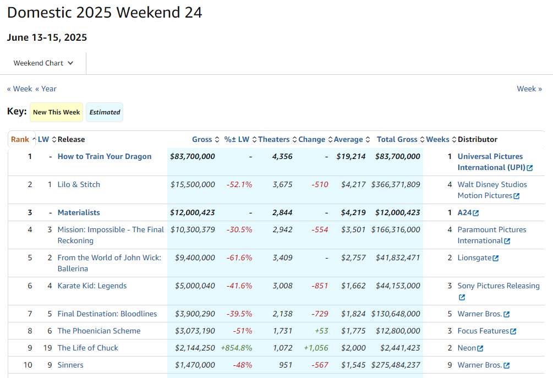Click external link icon next to Neon
The image size is (553, 378).
(x=480, y=348)
